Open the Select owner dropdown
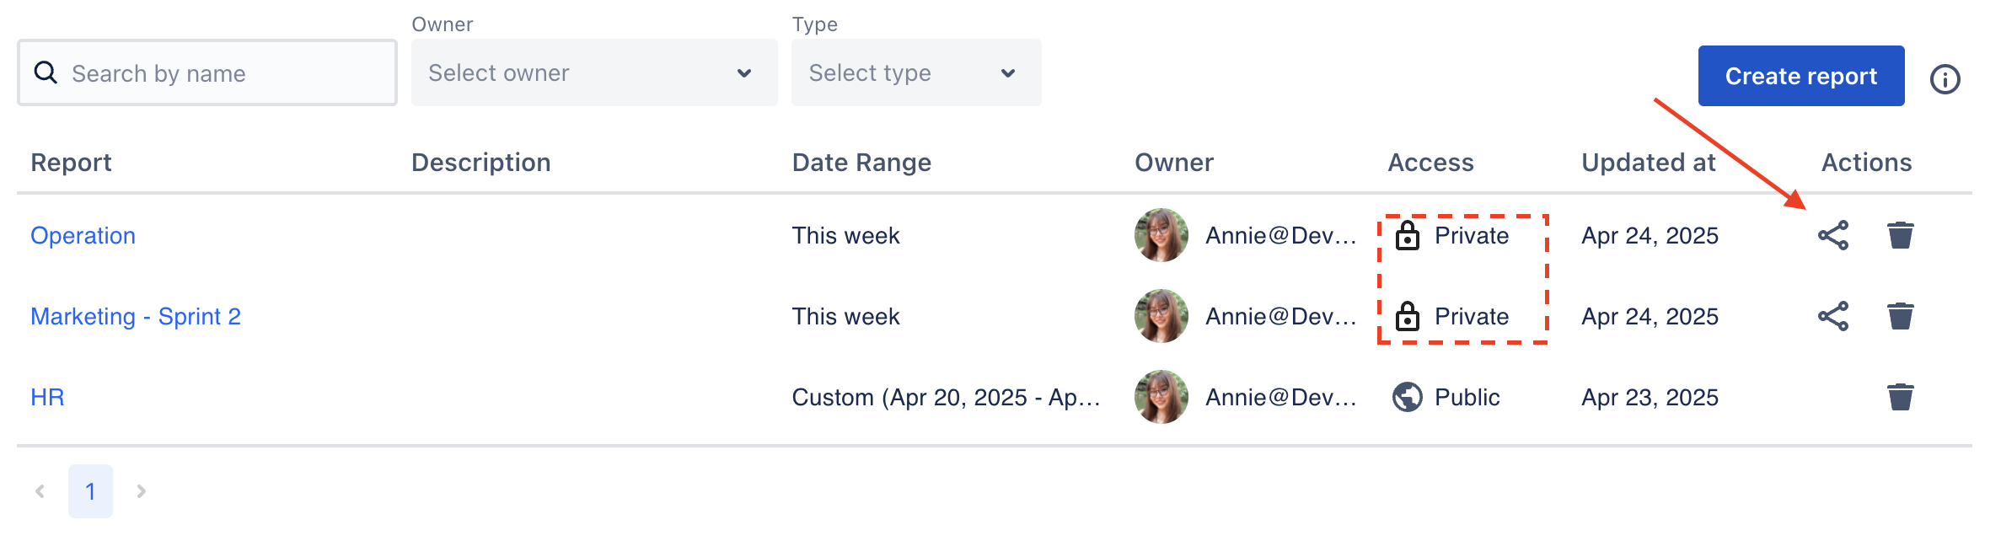The width and height of the screenshot is (2001, 541). pyautogui.click(x=593, y=72)
